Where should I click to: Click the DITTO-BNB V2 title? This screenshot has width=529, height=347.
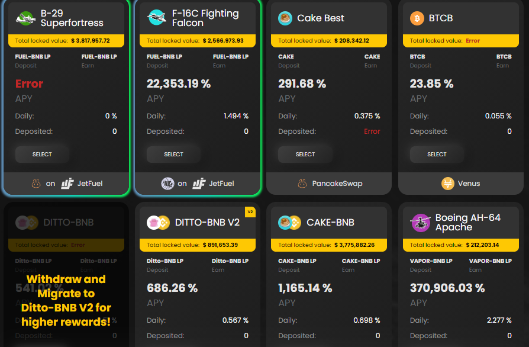[207, 223]
